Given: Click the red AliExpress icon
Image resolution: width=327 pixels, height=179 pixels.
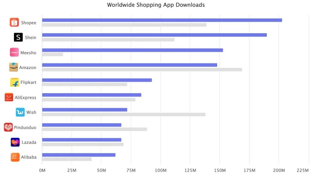Looking at the screenshot, I should [9, 97].
